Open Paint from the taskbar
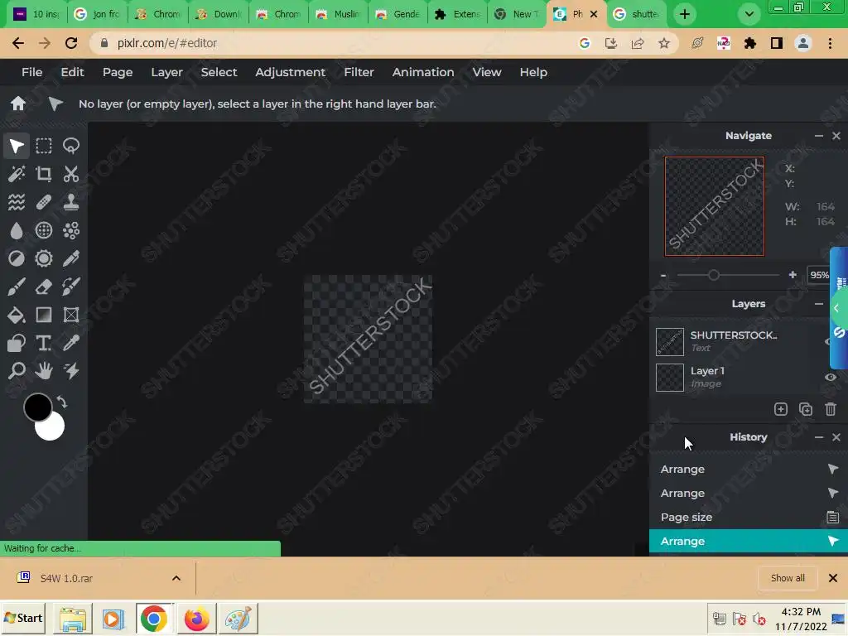The width and height of the screenshot is (848, 636). point(238,618)
